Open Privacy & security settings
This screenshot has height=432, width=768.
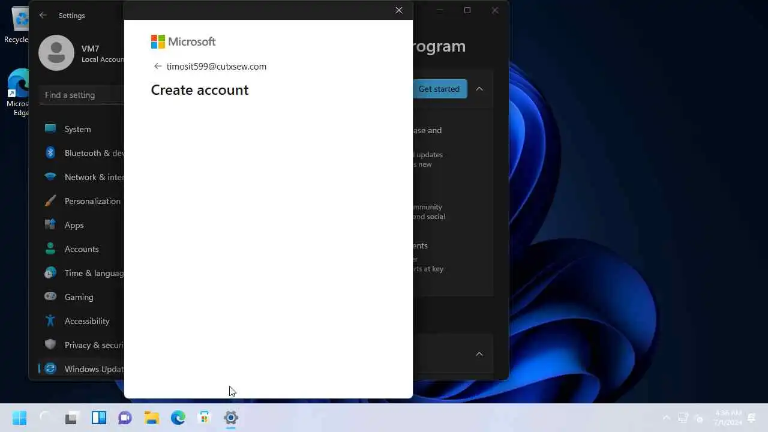[x=82, y=345]
